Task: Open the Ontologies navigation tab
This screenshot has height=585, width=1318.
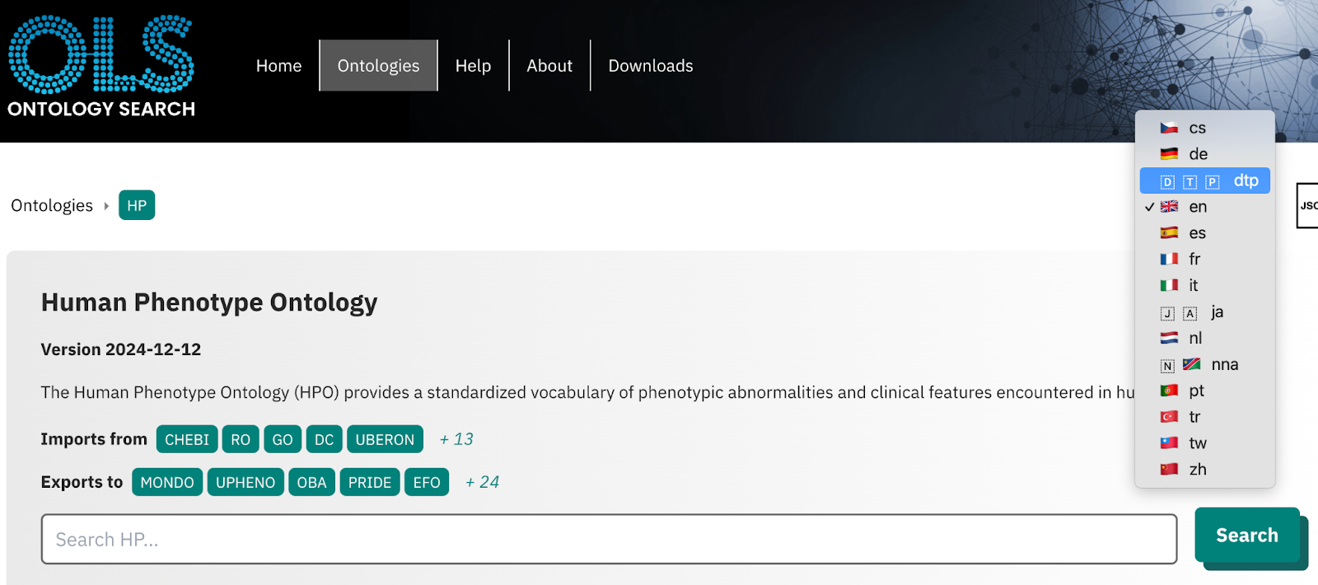Action: tap(379, 66)
